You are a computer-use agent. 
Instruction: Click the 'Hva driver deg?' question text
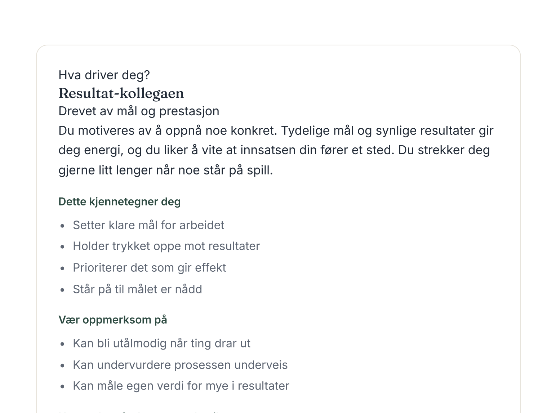(104, 75)
